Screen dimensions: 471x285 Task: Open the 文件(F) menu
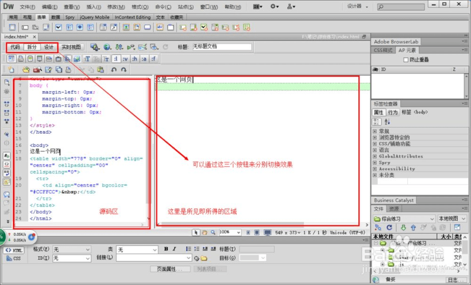(28, 7)
